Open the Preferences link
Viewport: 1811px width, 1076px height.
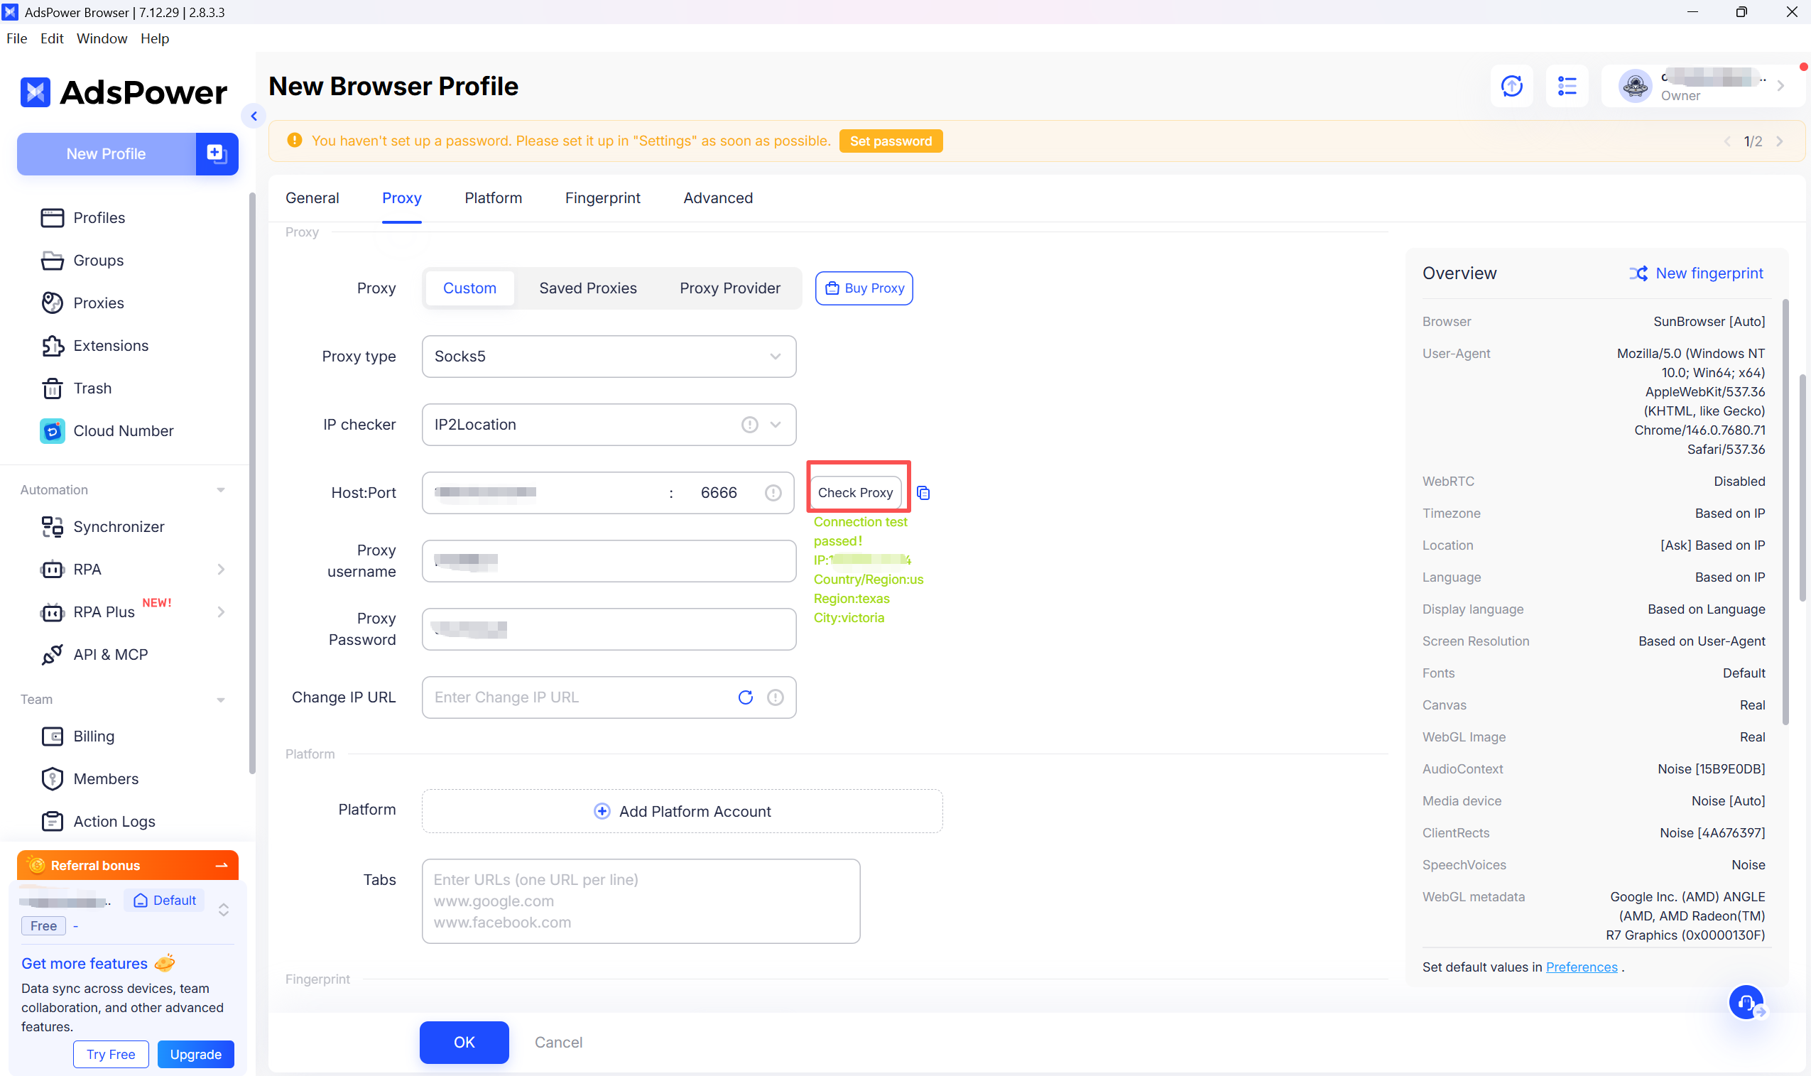point(1581,967)
